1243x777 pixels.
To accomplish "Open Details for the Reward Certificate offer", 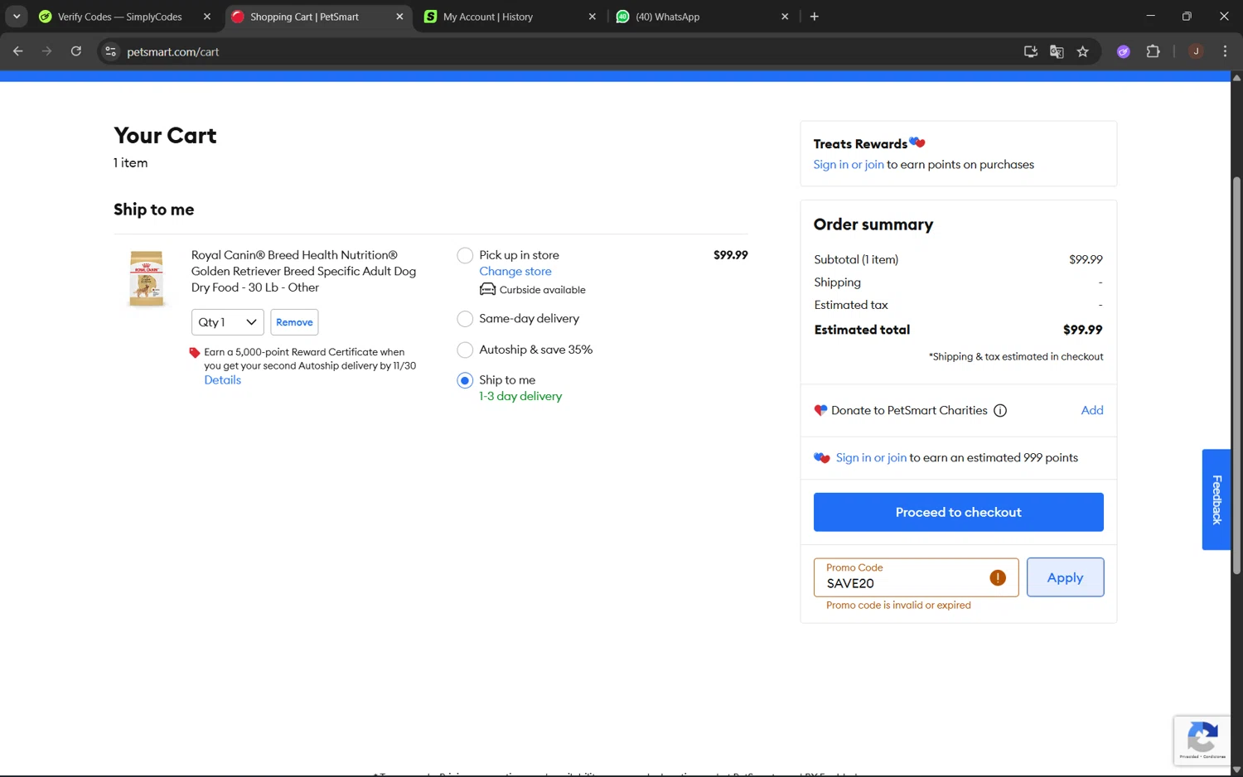I will pyautogui.click(x=222, y=380).
